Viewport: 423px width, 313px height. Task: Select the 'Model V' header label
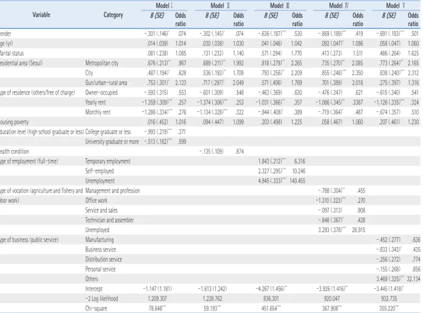(395, 6)
